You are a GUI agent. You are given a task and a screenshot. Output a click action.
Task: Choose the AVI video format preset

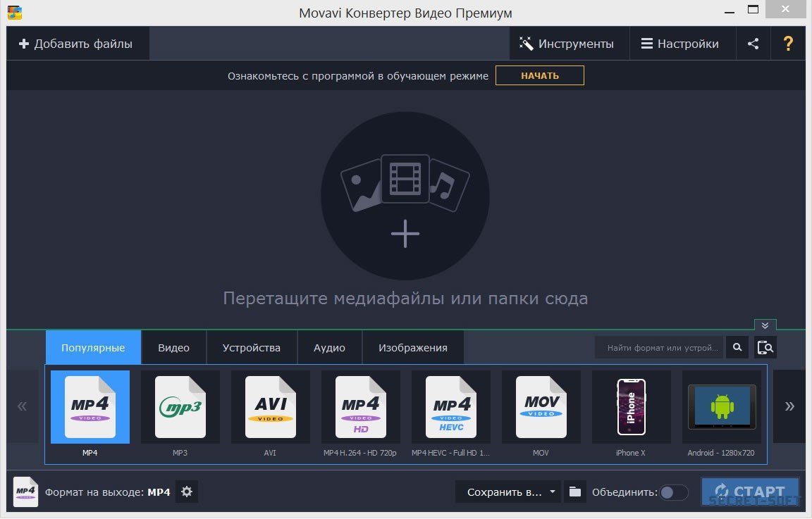[271, 408]
